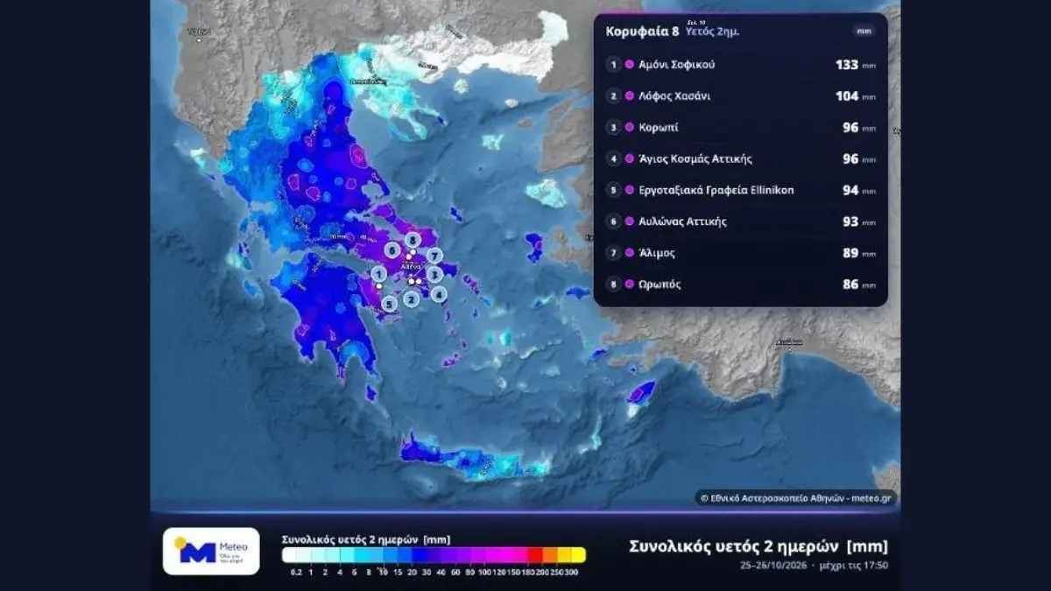This screenshot has height=591, width=1051.
Task: Select the Κορωπί station name
Action: 659,128
